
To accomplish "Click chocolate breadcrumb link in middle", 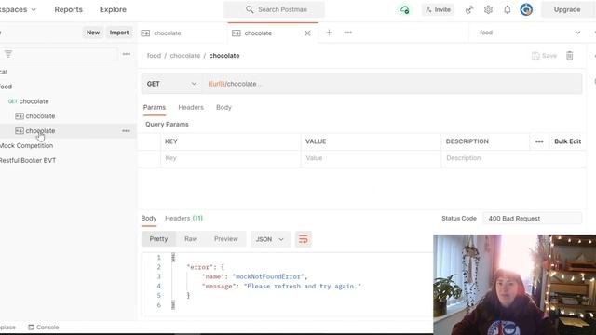I will [x=185, y=56].
